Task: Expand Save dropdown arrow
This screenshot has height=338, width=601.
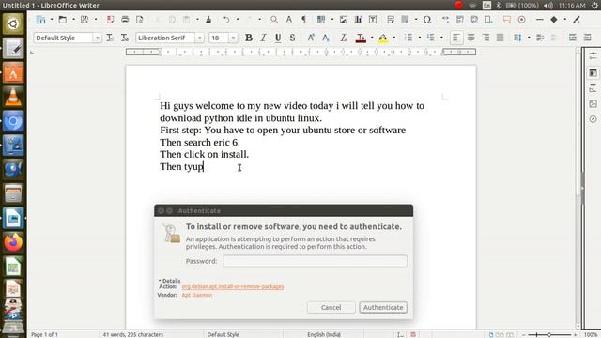Action: pos(96,20)
